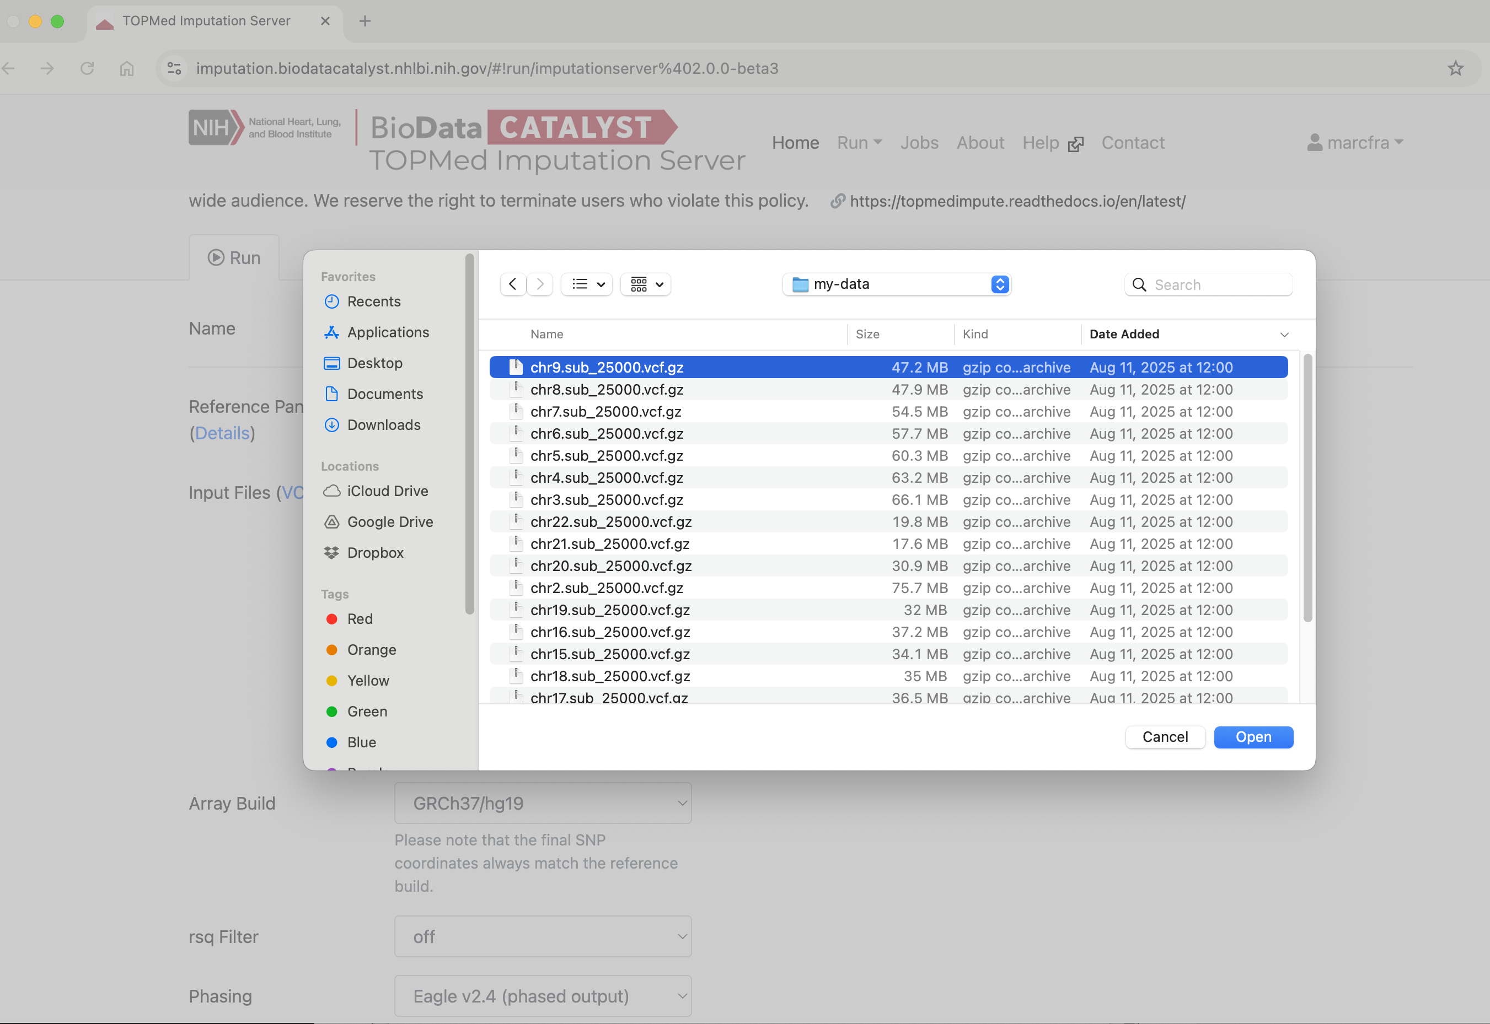The width and height of the screenshot is (1490, 1024).
Task: Open the list view options menu
Action: [587, 284]
